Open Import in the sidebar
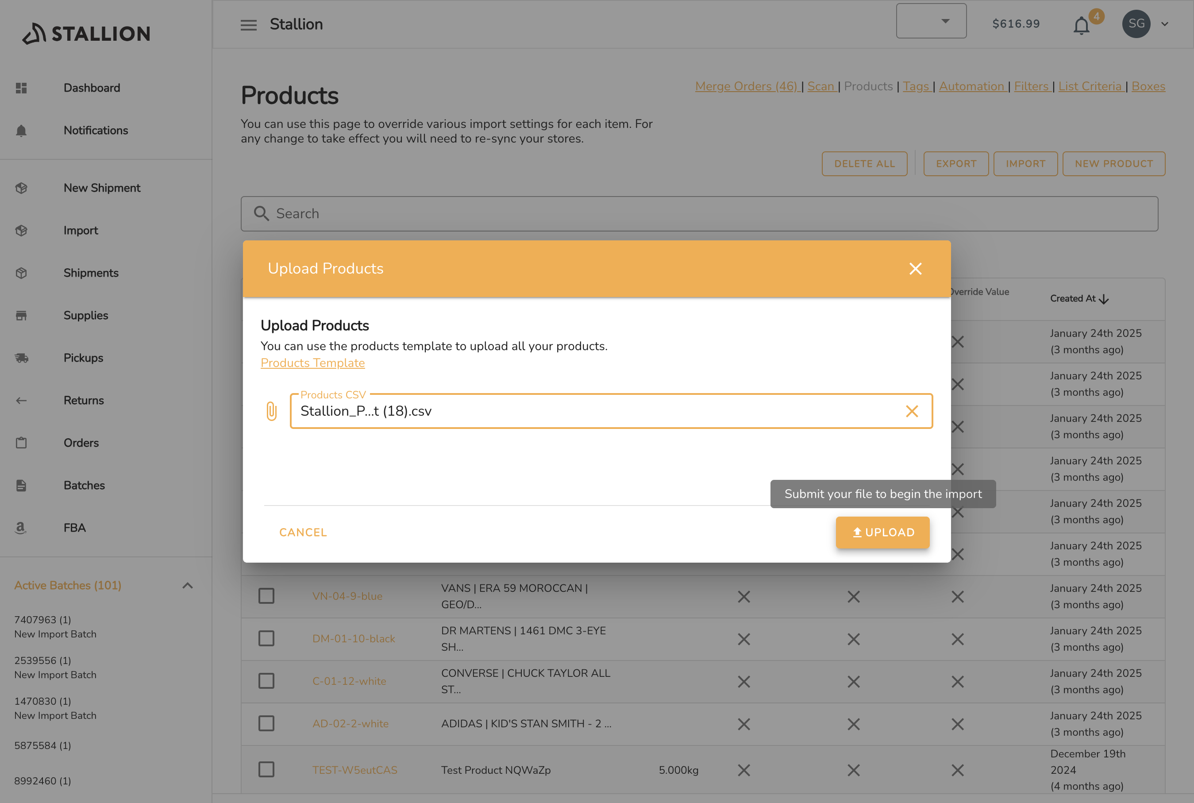Screen dimensions: 1194x803 [81, 231]
